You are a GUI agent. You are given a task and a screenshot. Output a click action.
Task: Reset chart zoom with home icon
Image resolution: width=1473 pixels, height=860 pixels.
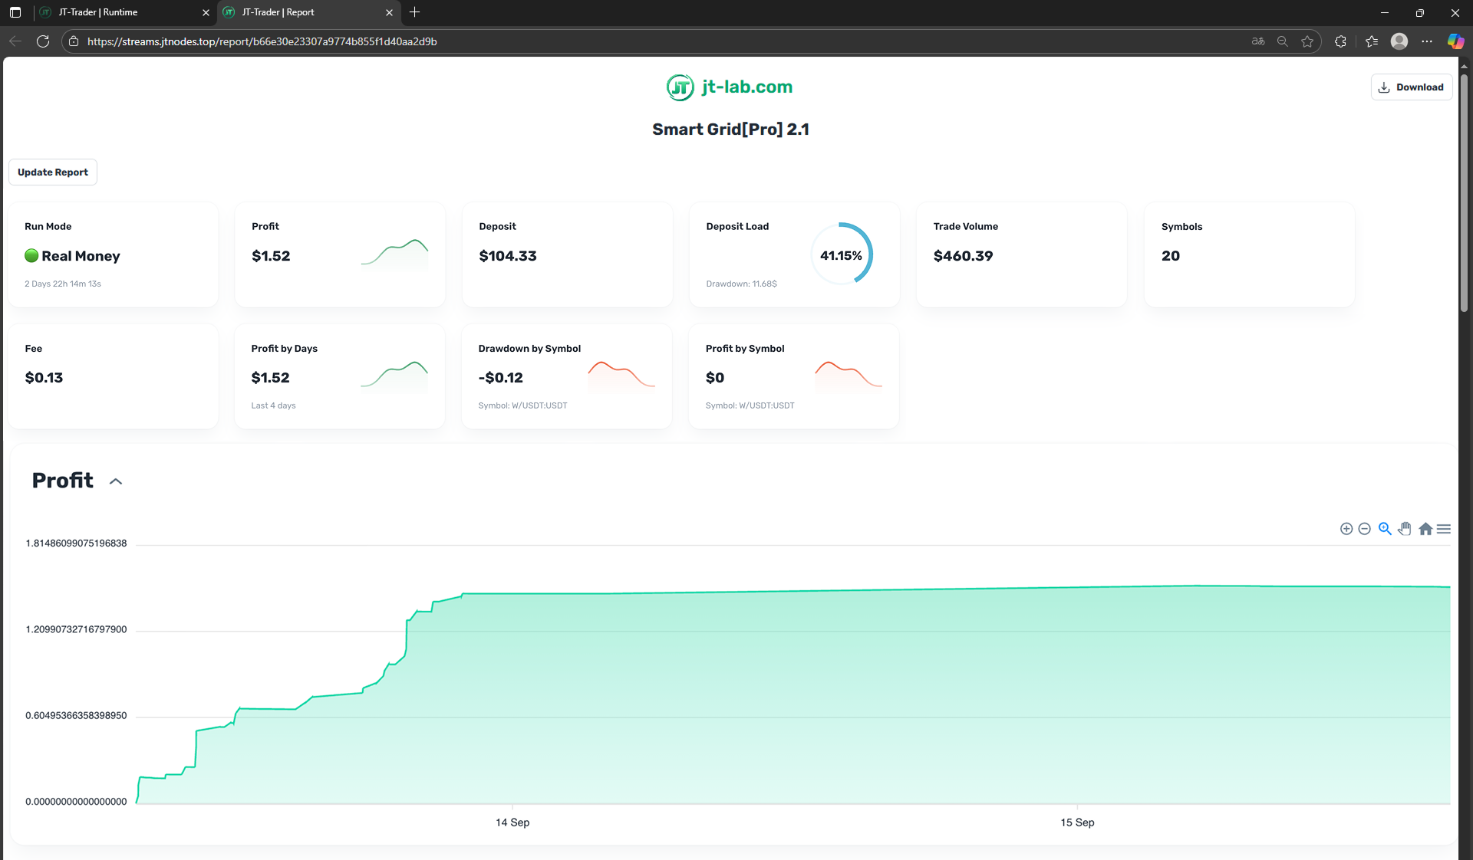tap(1425, 529)
